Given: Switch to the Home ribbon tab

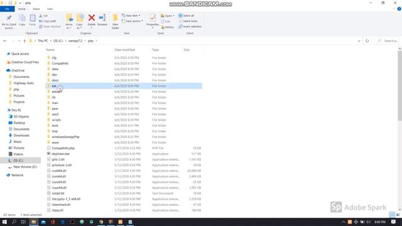Looking at the screenshot, I should click(22, 9).
